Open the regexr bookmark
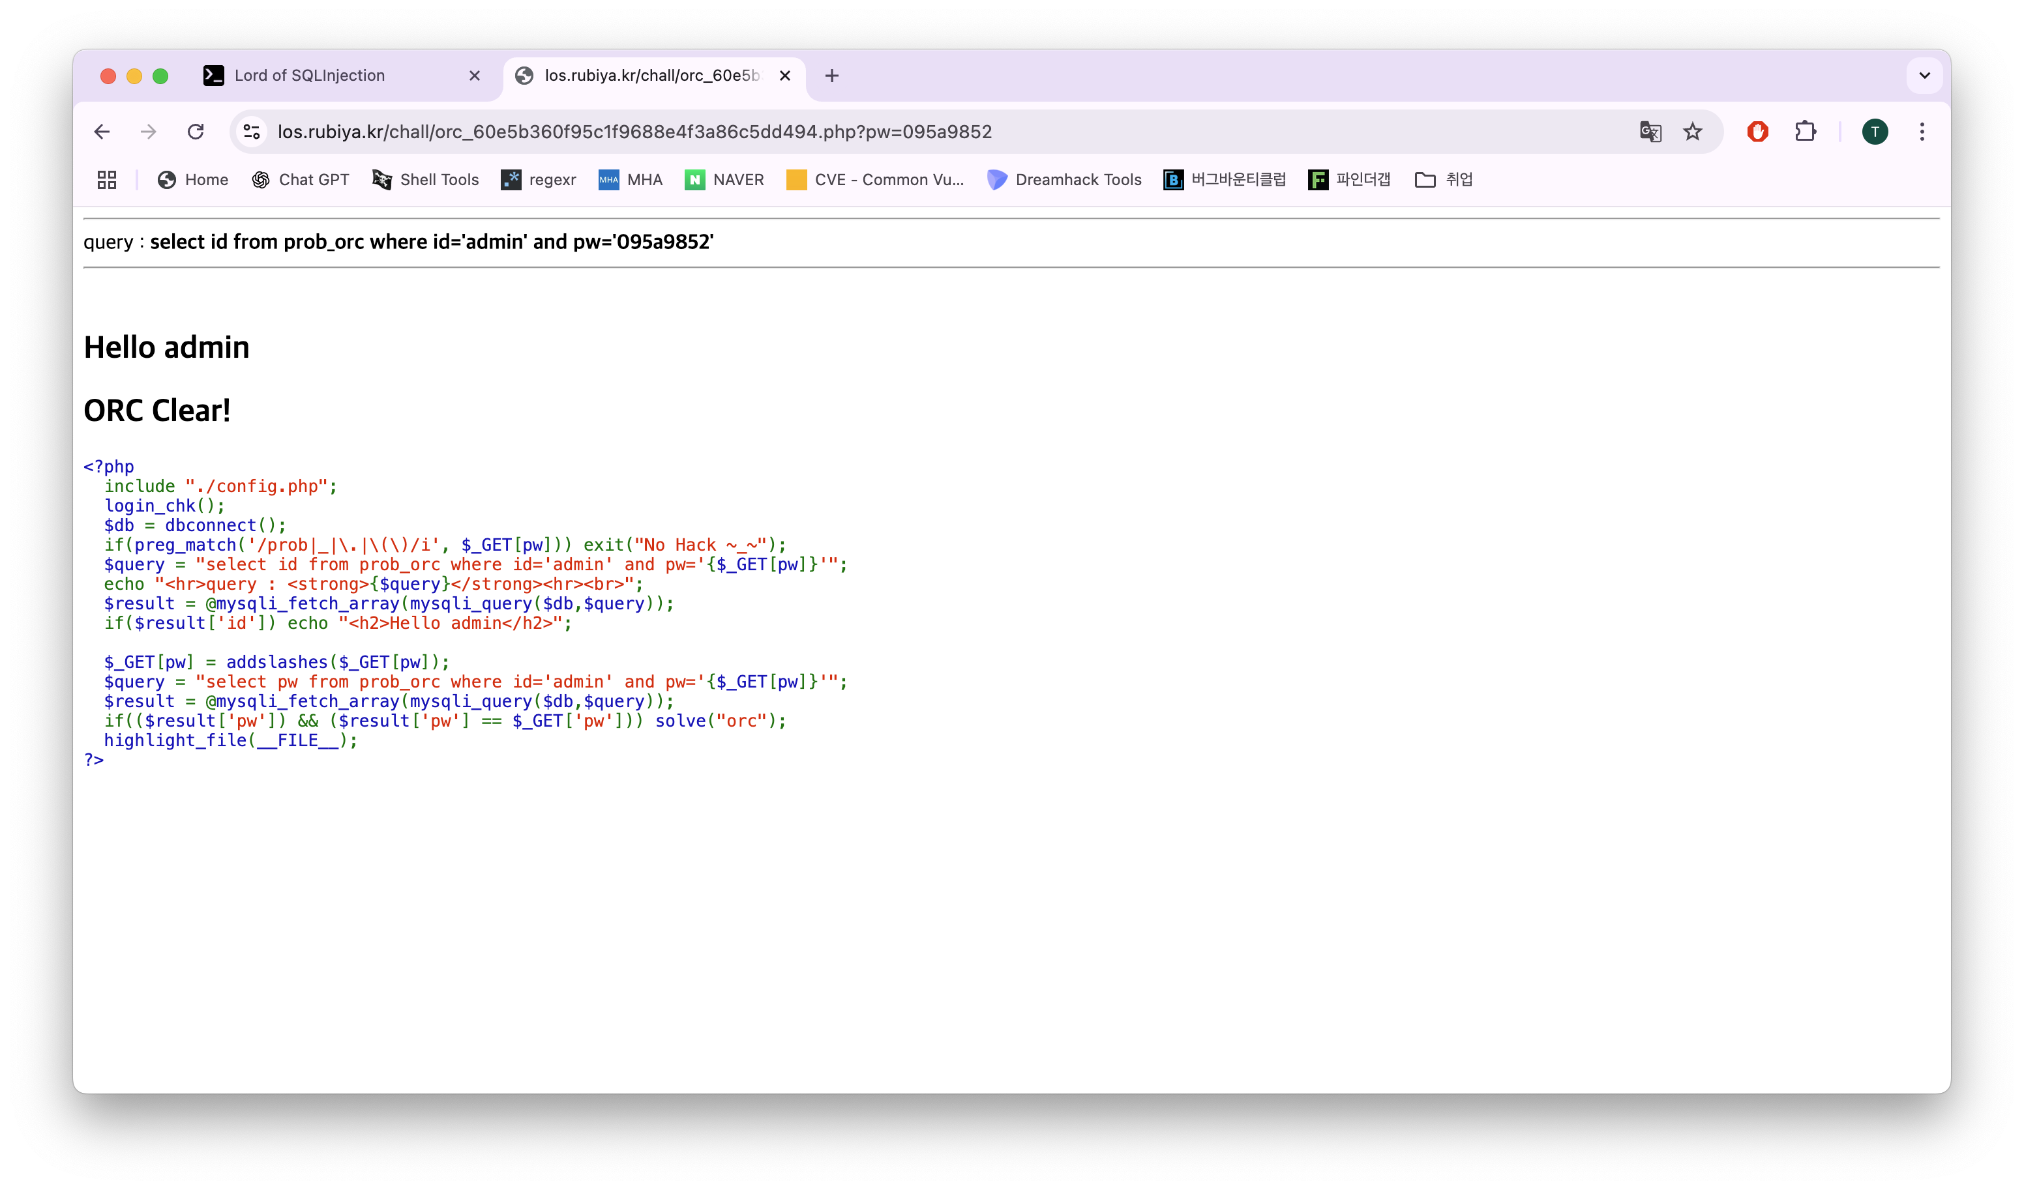Viewport: 2024px width, 1190px height. click(x=539, y=180)
